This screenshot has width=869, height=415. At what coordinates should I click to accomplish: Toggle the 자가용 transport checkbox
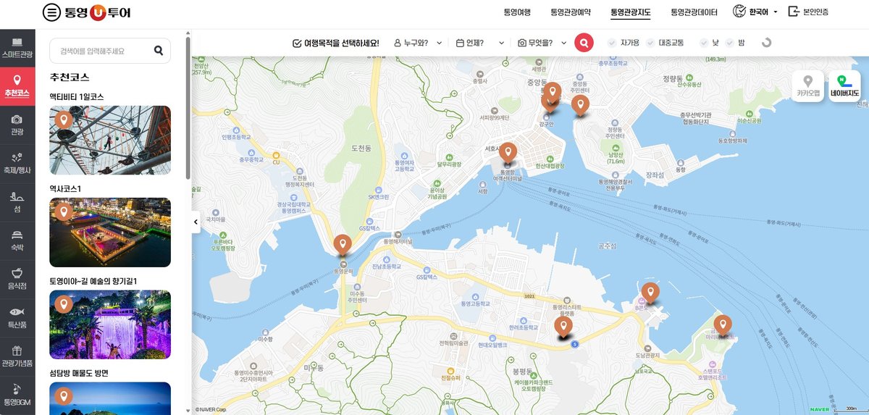tap(613, 43)
